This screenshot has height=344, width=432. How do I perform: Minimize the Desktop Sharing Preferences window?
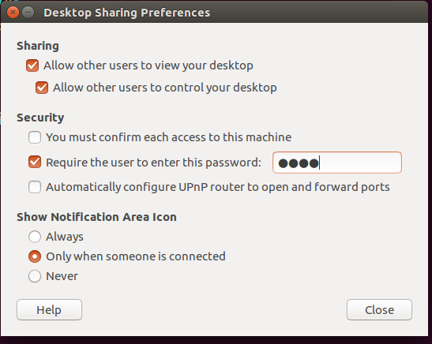pos(28,13)
